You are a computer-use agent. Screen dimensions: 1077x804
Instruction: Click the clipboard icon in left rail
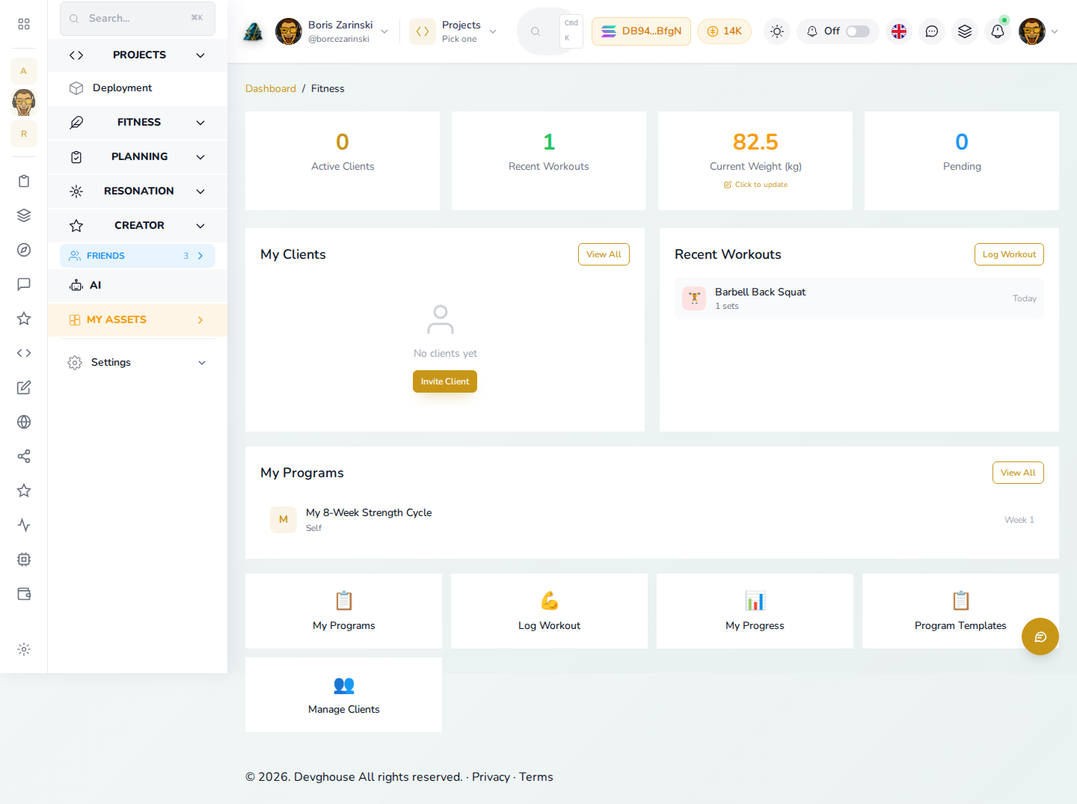pyautogui.click(x=24, y=181)
